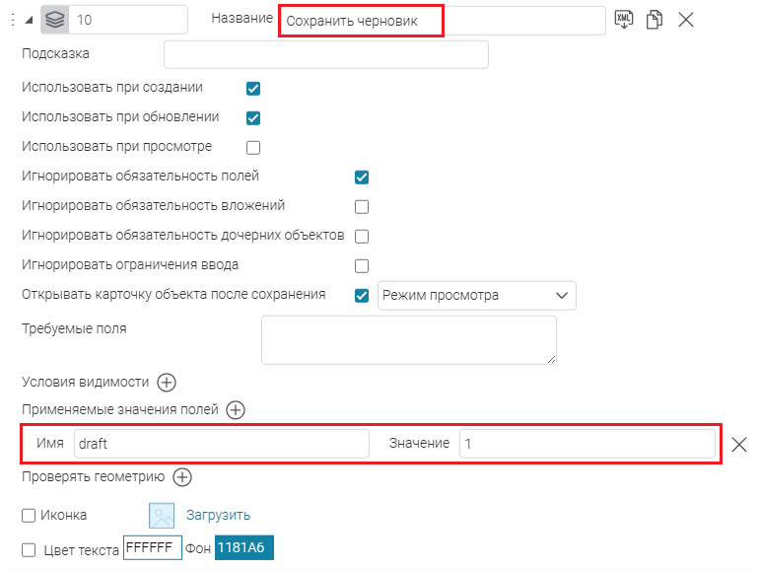Toggle 'Игнорировать обязательность вложений' checkbox
Image resolution: width=759 pixels, height=570 pixels.
pos(362,207)
